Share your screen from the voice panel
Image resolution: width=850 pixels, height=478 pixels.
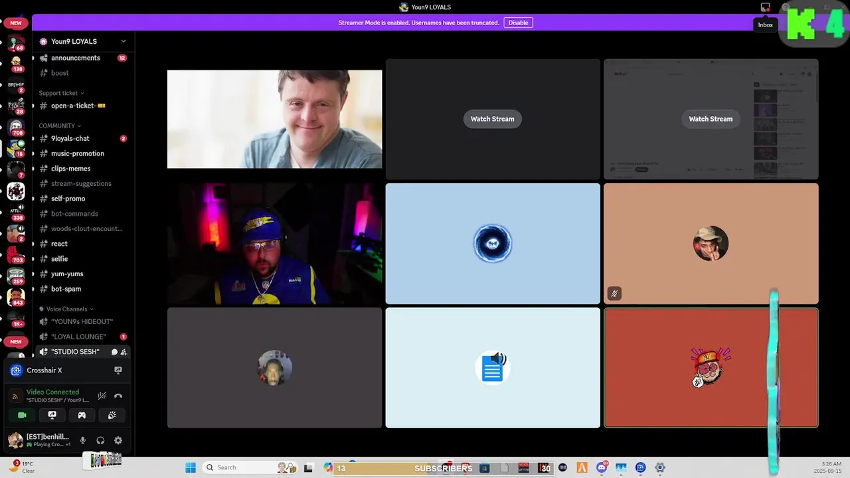[x=52, y=415]
